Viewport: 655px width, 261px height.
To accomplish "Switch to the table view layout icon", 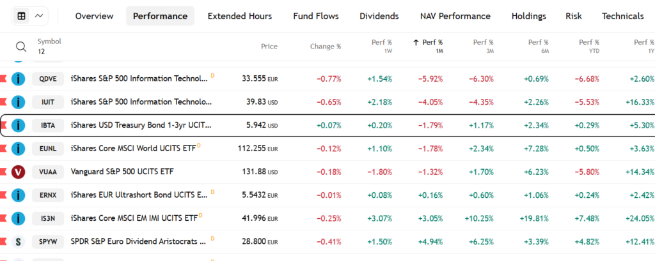I will pyautogui.click(x=22, y=16).
